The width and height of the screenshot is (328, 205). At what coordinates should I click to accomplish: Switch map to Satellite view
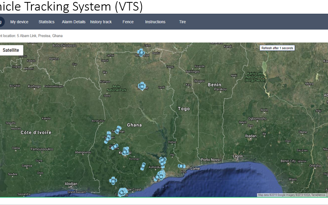11,50
